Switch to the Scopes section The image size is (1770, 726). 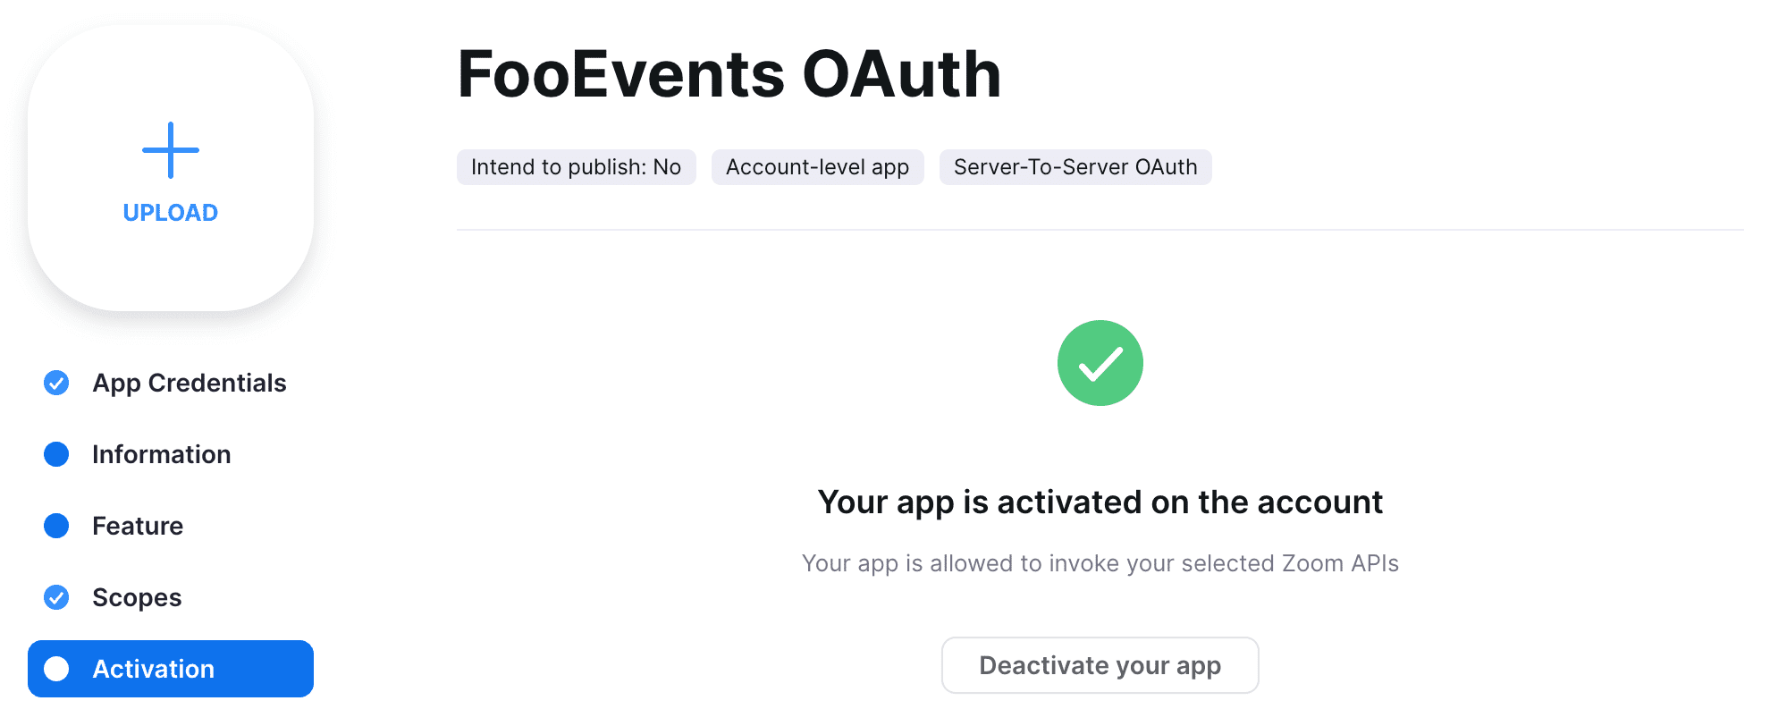coord(137,597)
